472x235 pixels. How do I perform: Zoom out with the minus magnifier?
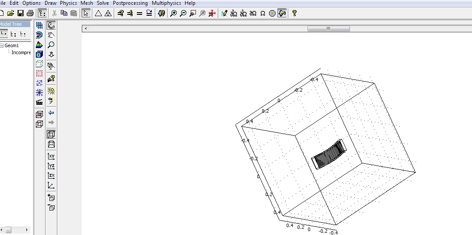pyautogui.click(x=183, y=13)
